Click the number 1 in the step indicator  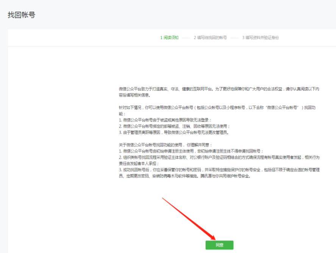coord(161,38)
